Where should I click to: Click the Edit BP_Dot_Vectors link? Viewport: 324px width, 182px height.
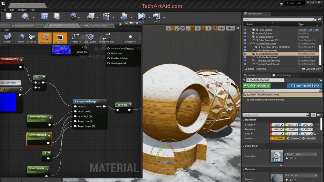tap(308, 30)
